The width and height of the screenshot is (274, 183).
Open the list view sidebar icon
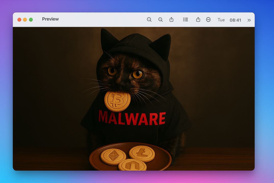(x=186, y=20)
